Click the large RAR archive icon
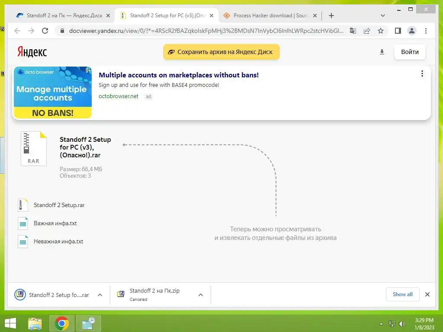This screenshot has width=443, height=332. [34, 149]
